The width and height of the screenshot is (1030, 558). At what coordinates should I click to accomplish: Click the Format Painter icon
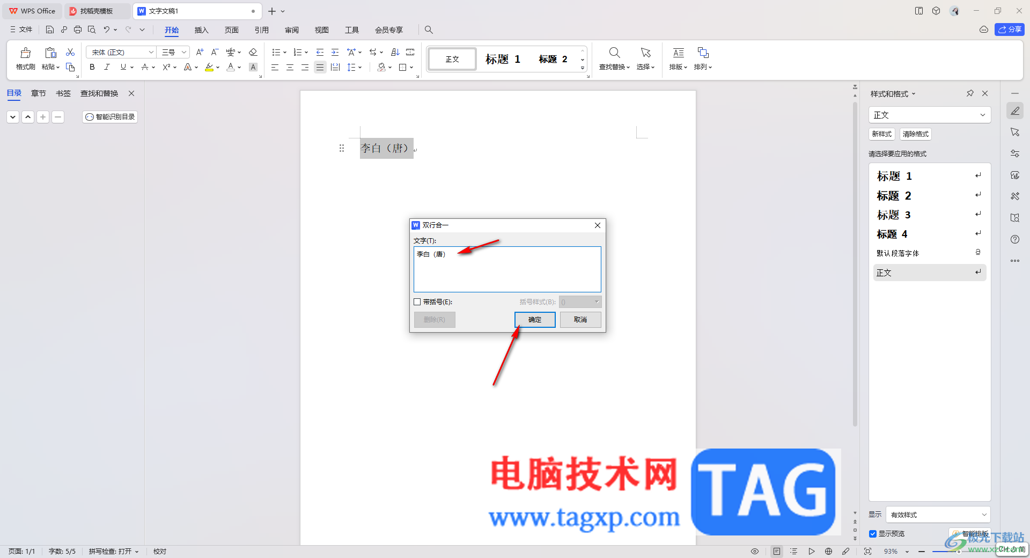tap(25, 53)
